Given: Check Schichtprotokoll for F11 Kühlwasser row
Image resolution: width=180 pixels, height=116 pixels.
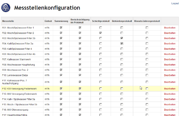Looking at the screenshot, I should pos(100,82).
